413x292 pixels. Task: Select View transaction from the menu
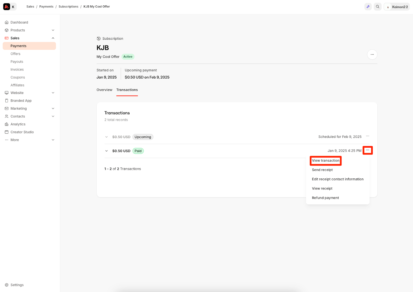click(325, 161)
